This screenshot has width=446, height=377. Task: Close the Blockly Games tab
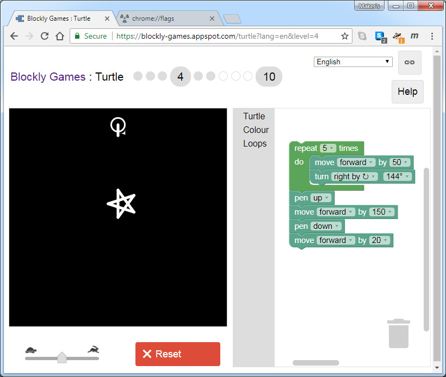(107, 19)
